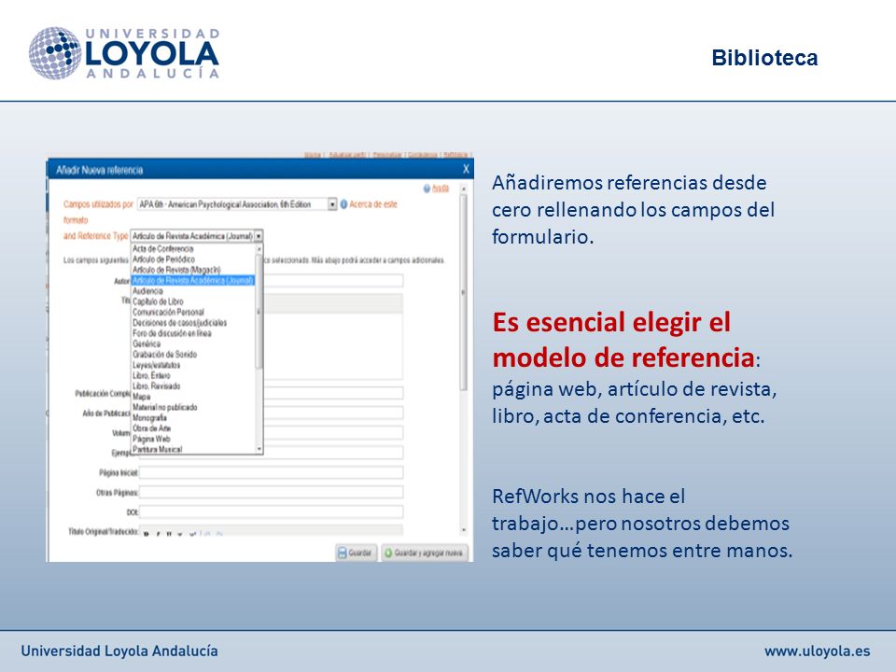
Task: Close the Añadir Nueva referencia dialog
Action: point(466,169)
